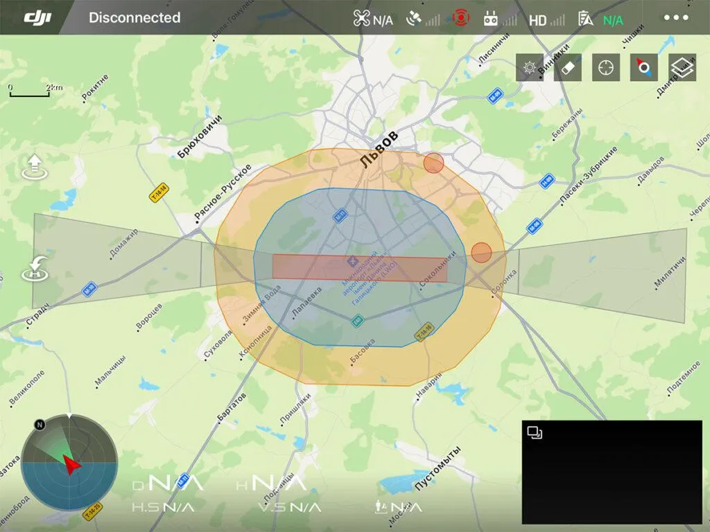Tap the red obstacle sensing icon

pos(461,18)
